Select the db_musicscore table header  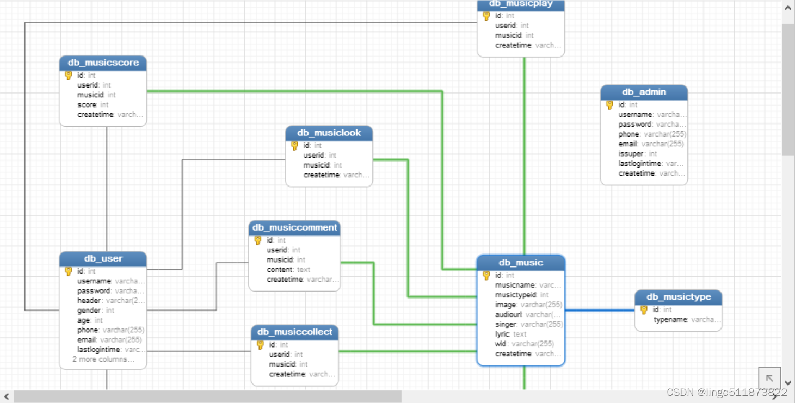coord(103,63)
